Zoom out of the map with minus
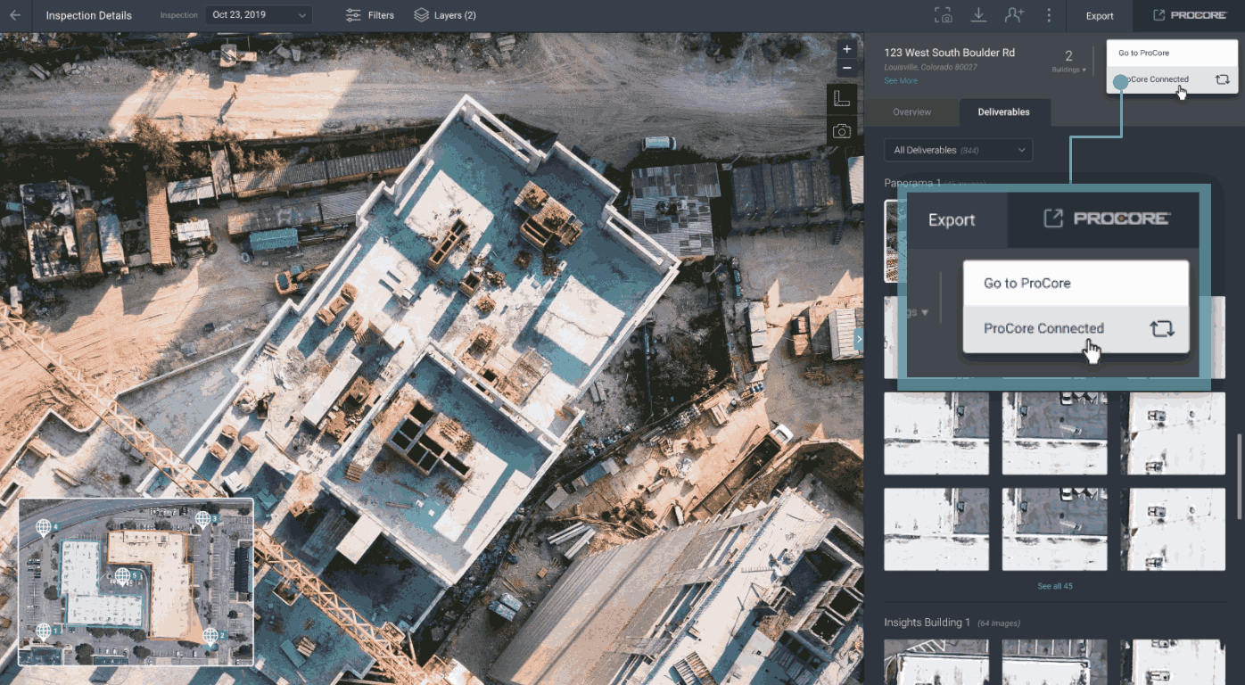The height and width of the screenshot is (685, 1245). (x=847, y=68)
